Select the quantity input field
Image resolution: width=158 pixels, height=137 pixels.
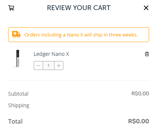coord(49,66)
